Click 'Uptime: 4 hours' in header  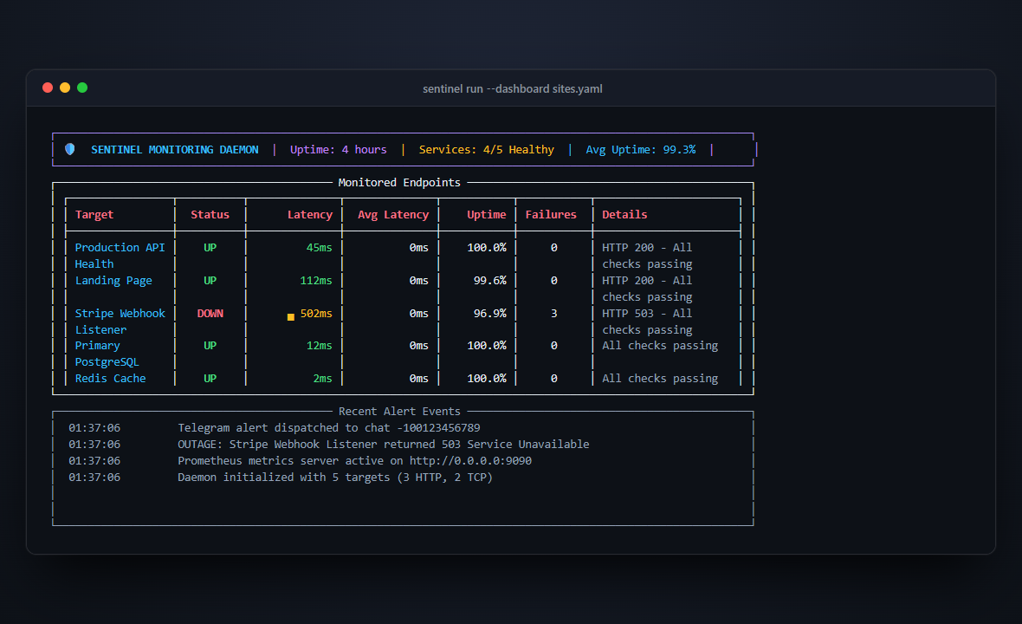tap(339, 149)
